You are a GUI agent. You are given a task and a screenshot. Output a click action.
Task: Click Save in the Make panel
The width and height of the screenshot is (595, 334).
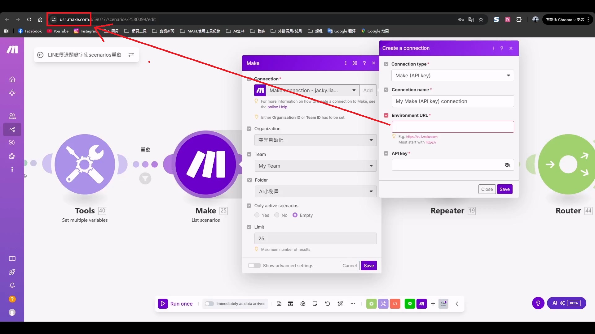coord(369,266)
